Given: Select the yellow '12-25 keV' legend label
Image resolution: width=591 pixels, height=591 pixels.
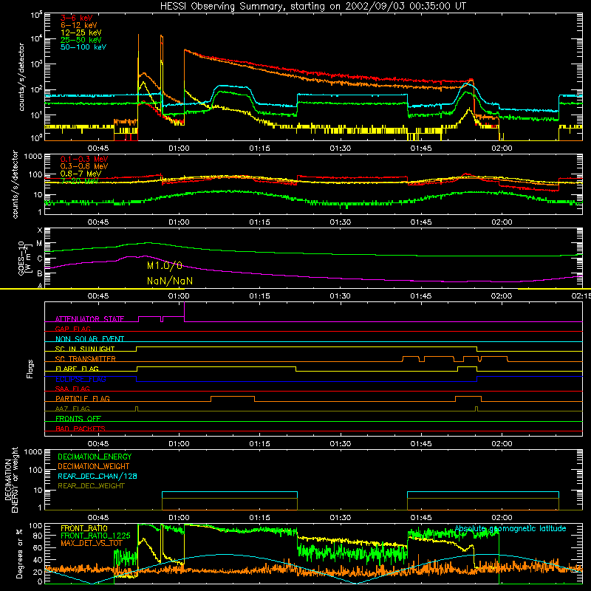Looking at the screenshot, I should [81, 33].
